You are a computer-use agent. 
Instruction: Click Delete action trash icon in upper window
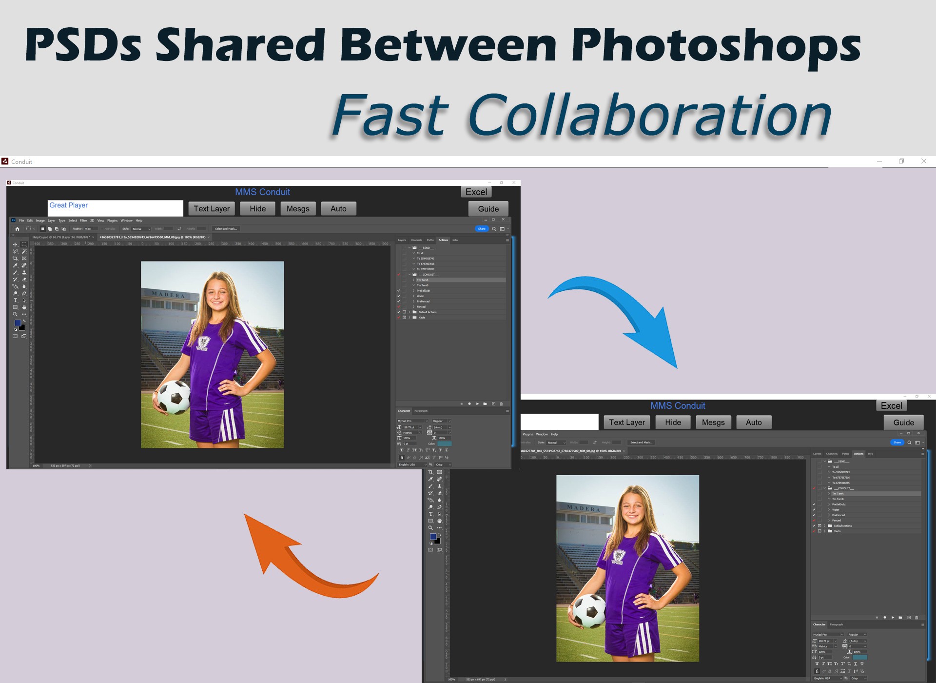[501, 404]
